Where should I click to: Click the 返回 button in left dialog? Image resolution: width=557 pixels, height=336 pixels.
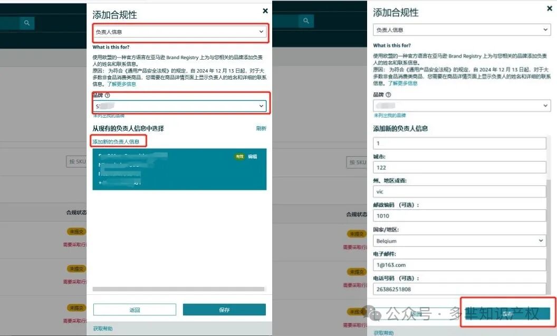(x=135, y=310)
